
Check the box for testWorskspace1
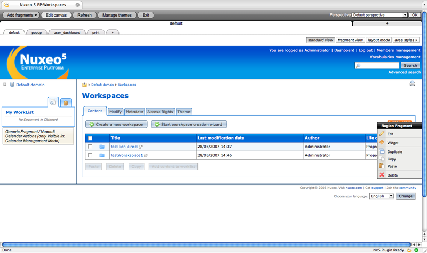90,155
